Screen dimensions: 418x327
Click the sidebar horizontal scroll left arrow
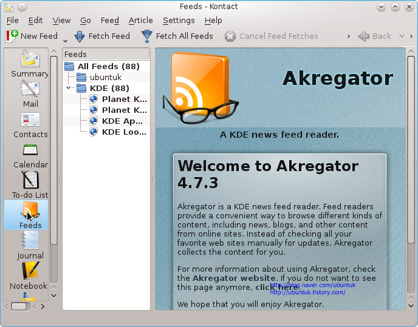point(7,307)
